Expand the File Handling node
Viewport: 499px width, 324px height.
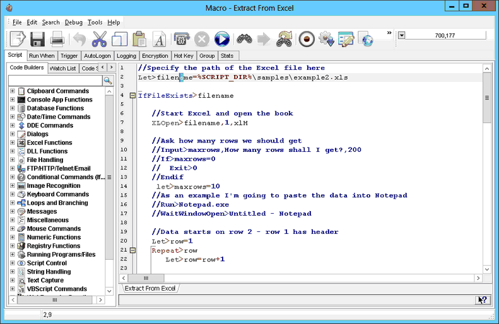(13, 159)
